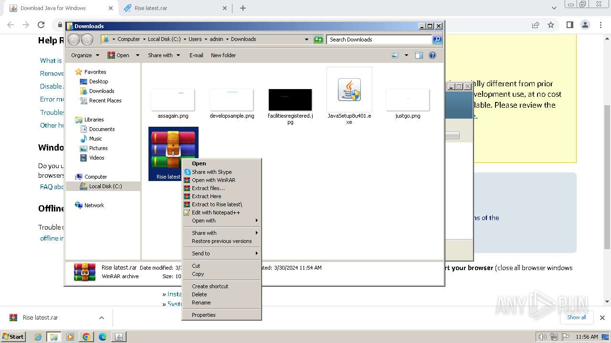The image size is (611, 343).
Task: Click Restore previous versions
Action: (x=222, y=241)
